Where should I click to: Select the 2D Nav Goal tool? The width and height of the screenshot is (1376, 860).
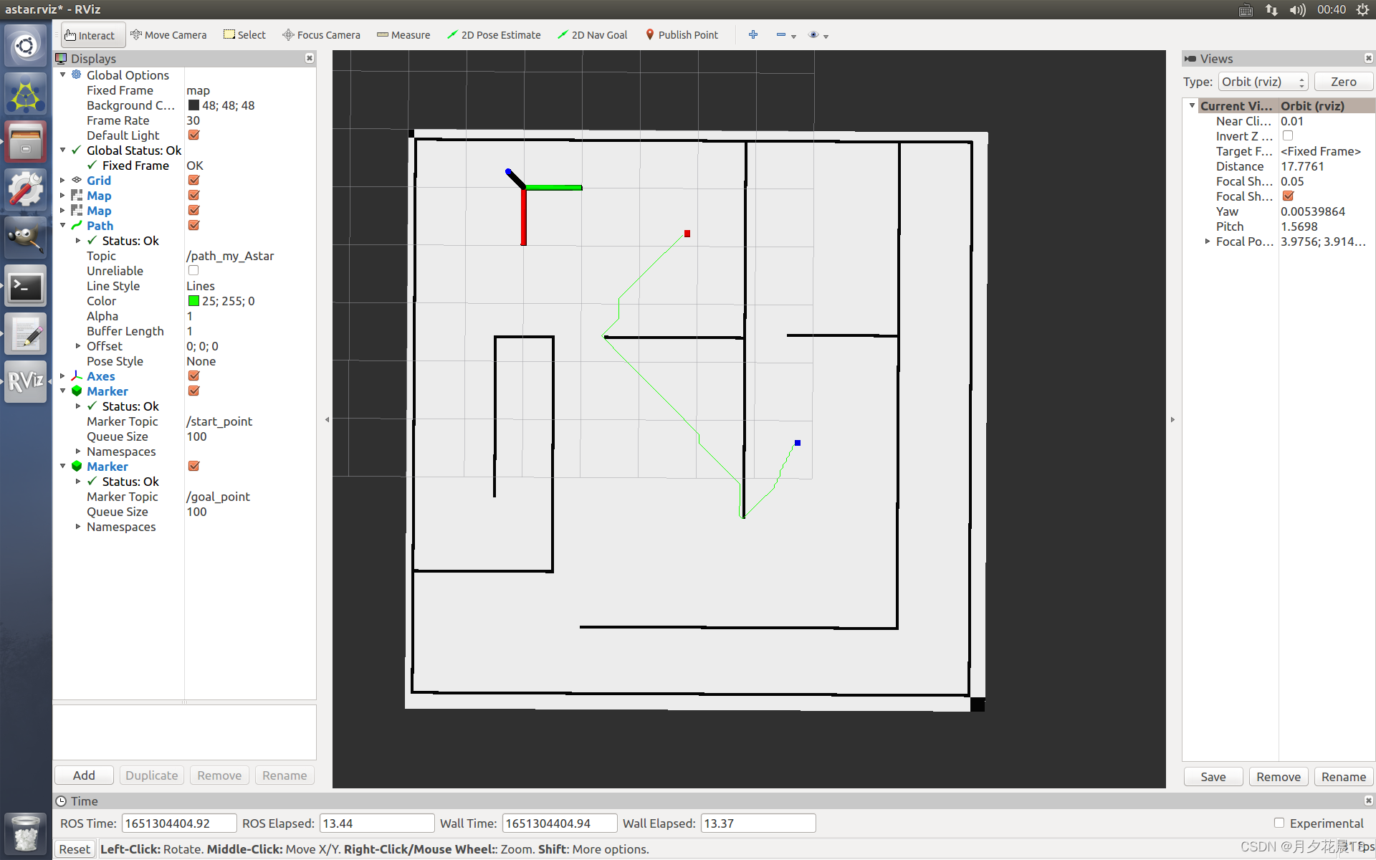pyautogui.click(x=593, y=35)
